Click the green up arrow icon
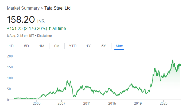 click(x=50, y=28)
